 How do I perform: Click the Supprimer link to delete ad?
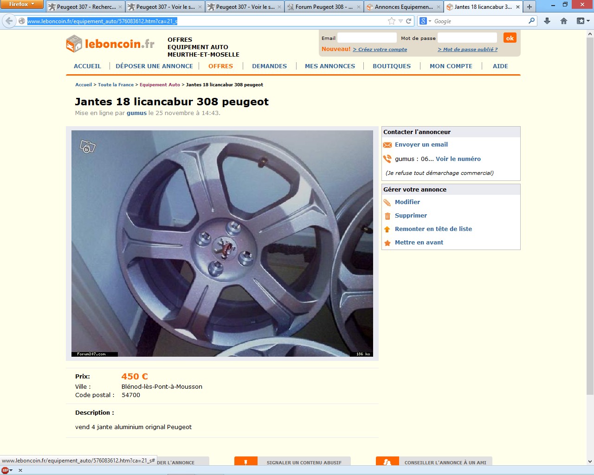pyautogui.click(x=411, y=216)
